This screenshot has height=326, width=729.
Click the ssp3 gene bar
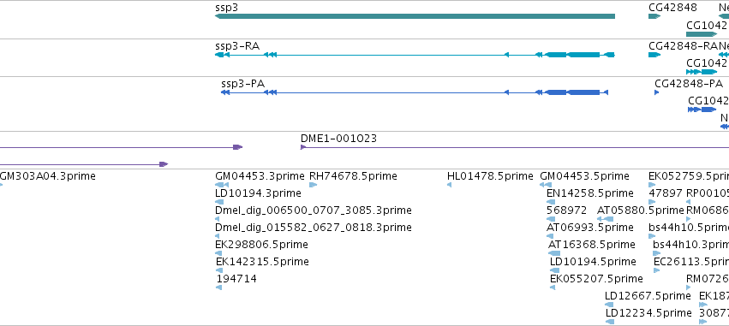[415, 16]
